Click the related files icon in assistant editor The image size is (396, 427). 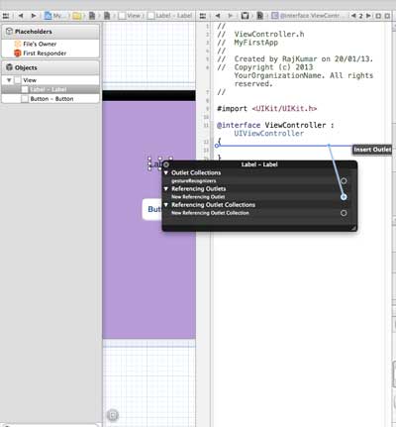(x=203, y=16)
